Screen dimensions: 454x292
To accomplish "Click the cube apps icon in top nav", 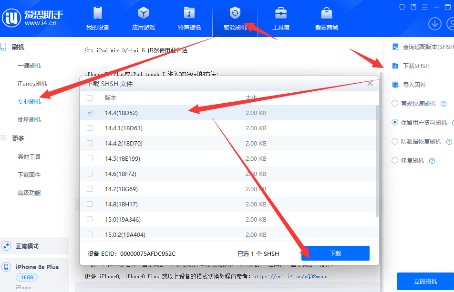I will [x=144, y=13].
